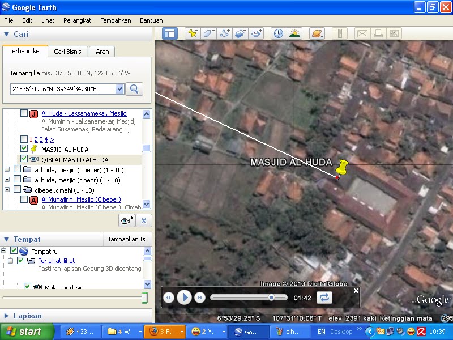453x340 pixels.
Task: Open the Tambahkan menu
Action: [x=116, y=20]
